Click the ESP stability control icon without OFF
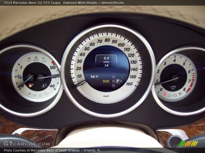205x153 pixels. coord(29,59)
